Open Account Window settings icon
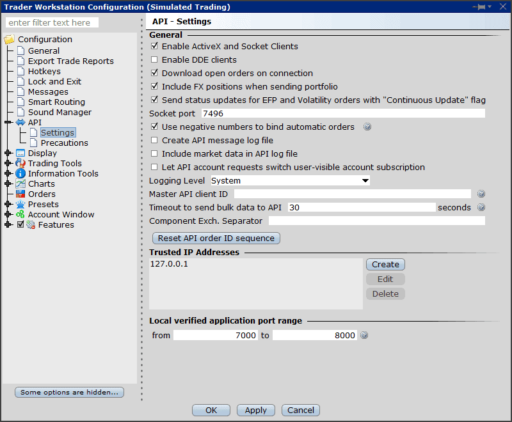The image size is (512, 422). 20,214
